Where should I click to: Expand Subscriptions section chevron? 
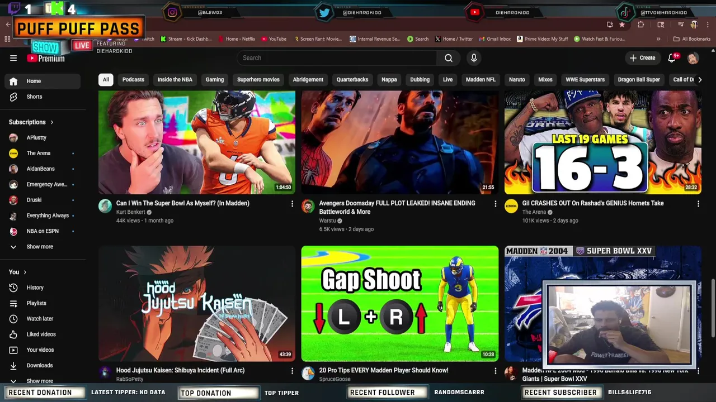pos(52,122)
